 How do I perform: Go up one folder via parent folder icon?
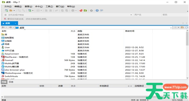tap(182, 27)
